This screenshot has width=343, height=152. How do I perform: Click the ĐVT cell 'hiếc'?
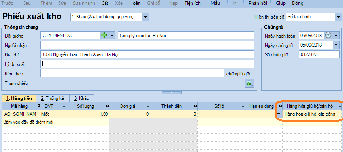click(54, 114)
